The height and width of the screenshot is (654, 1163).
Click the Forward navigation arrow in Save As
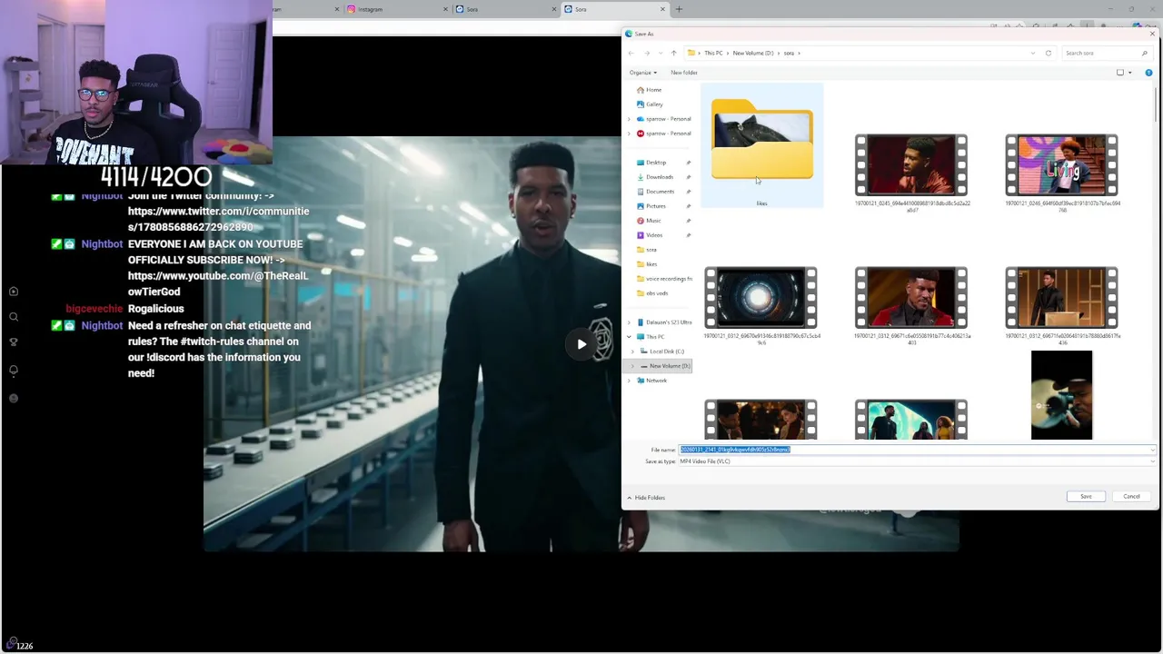click(x=646, y=53)
